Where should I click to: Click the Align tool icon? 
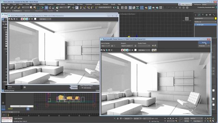point(118,8)
